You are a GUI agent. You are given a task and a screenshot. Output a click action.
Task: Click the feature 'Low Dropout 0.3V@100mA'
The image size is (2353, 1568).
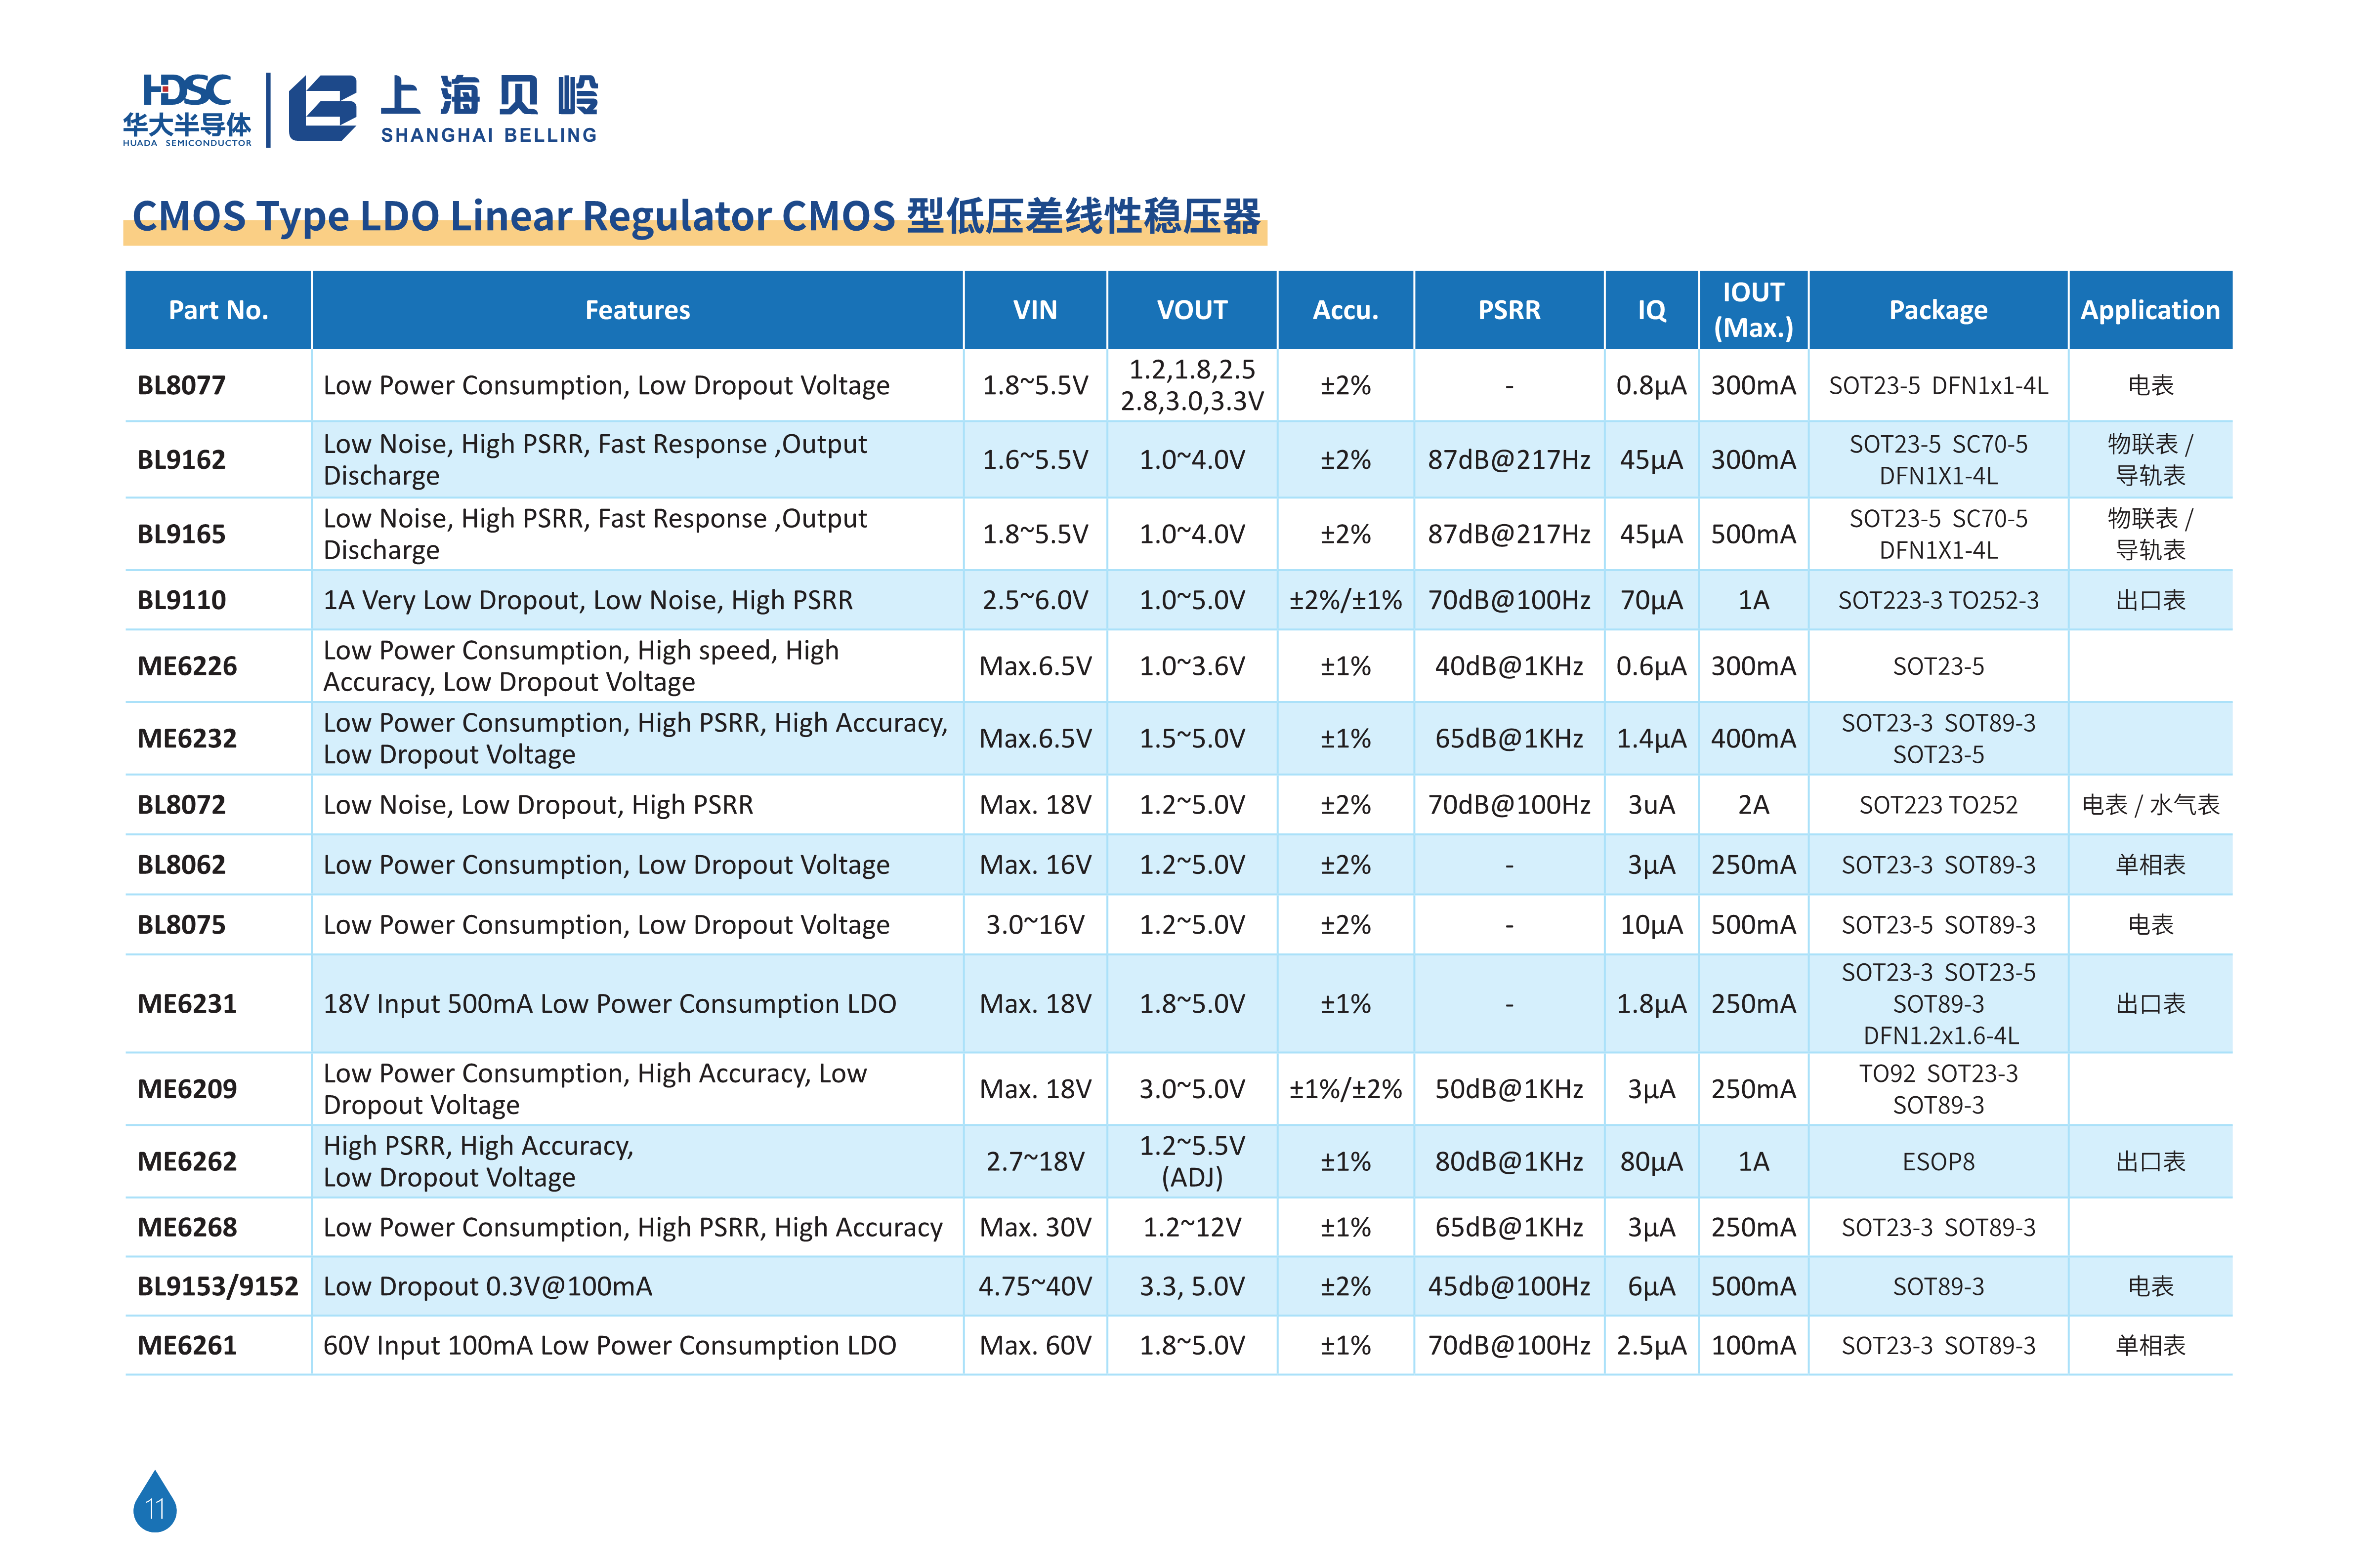coord(487,1286)
